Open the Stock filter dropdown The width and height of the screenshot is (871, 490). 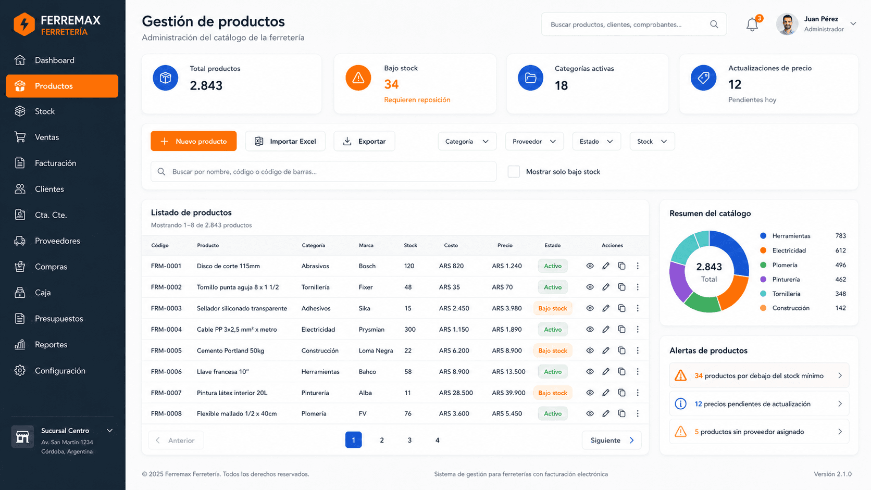[x=652, y=141]
